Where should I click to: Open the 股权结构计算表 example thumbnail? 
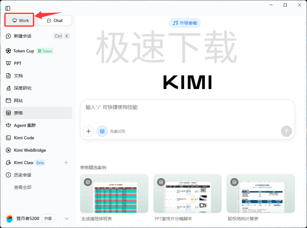coord(261,193)
